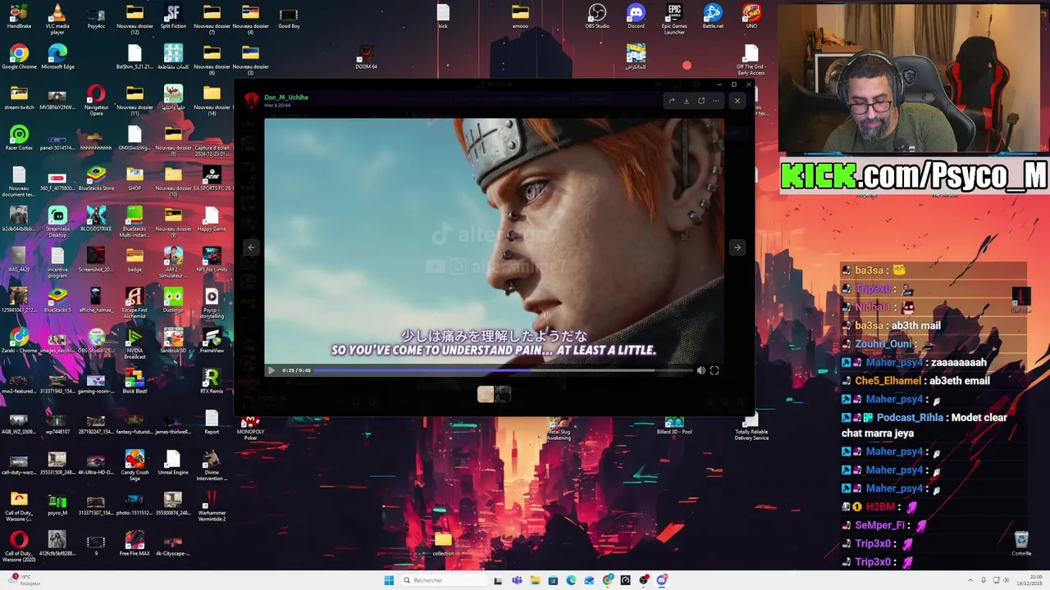Open File Explorer from taskbar

pos(535,580)
